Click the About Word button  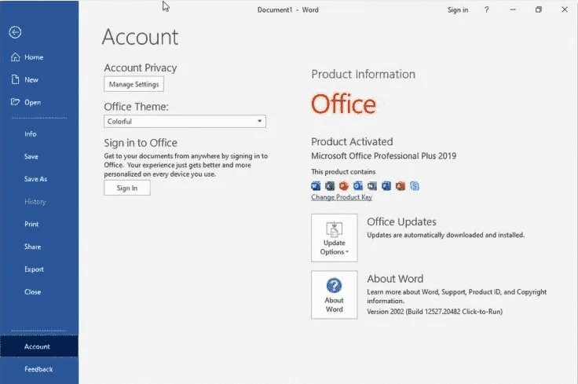click(335, 294)
